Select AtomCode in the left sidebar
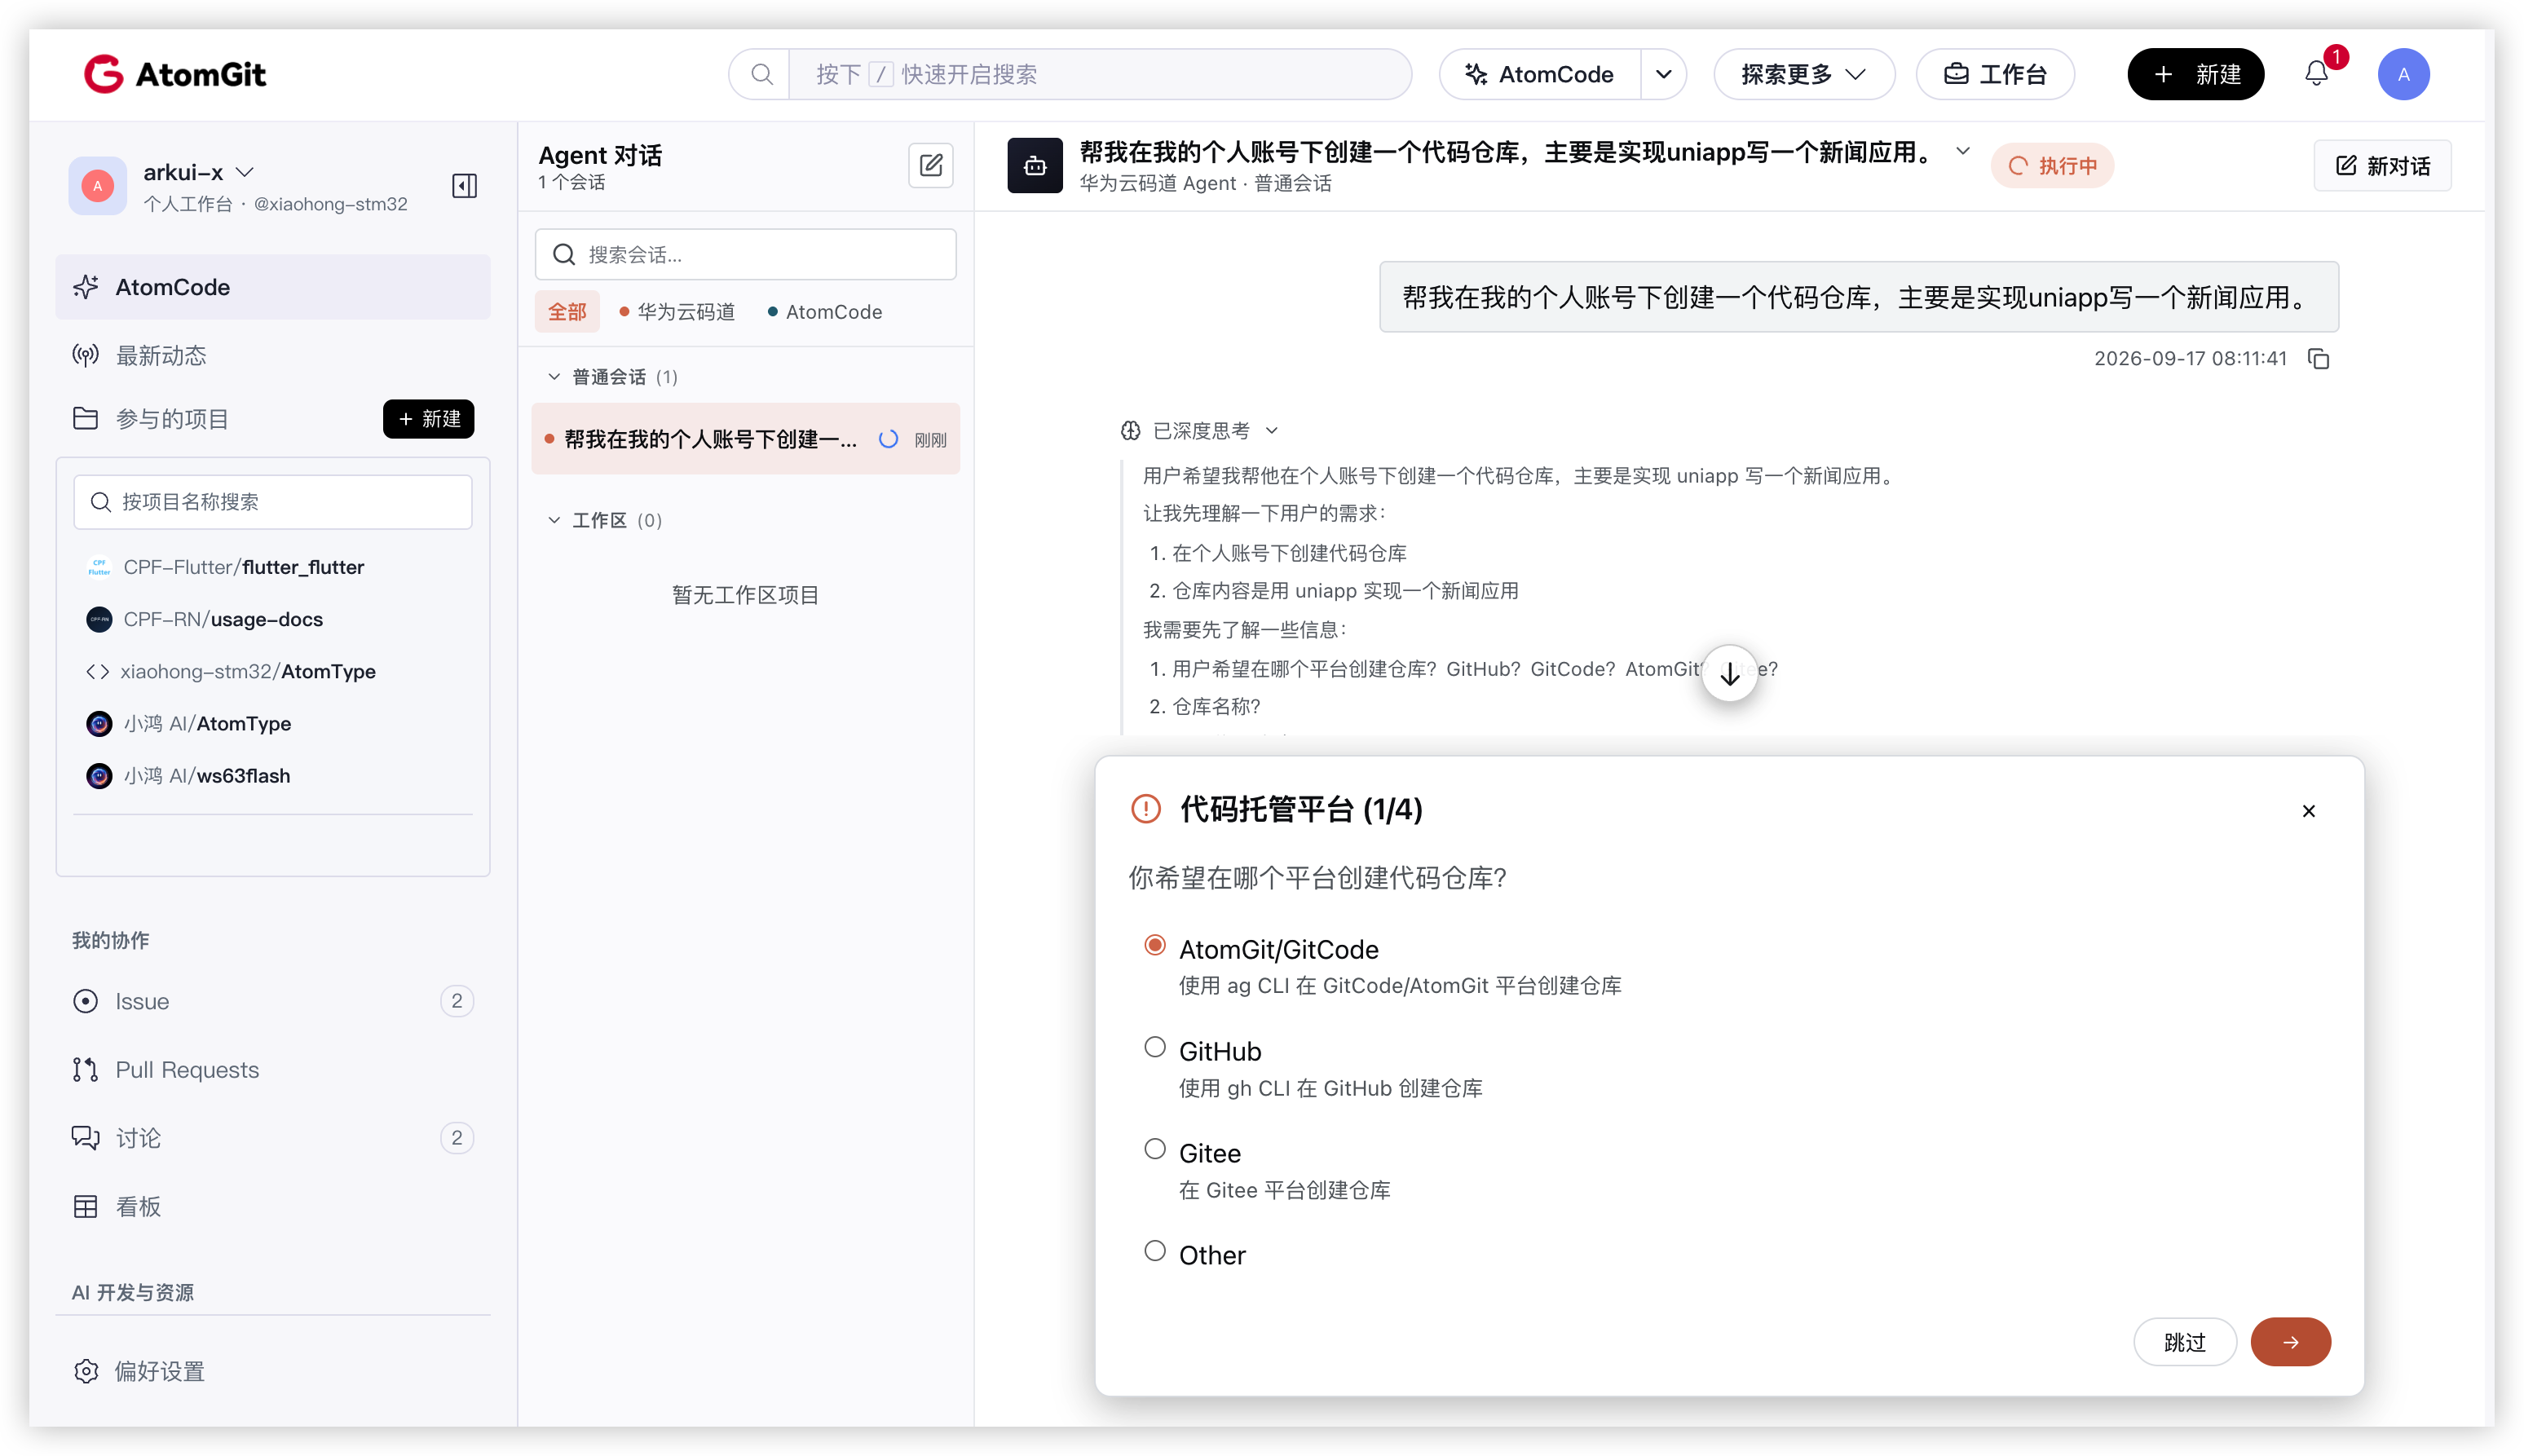This screenshot has width=2524, height=1456. 272,287
